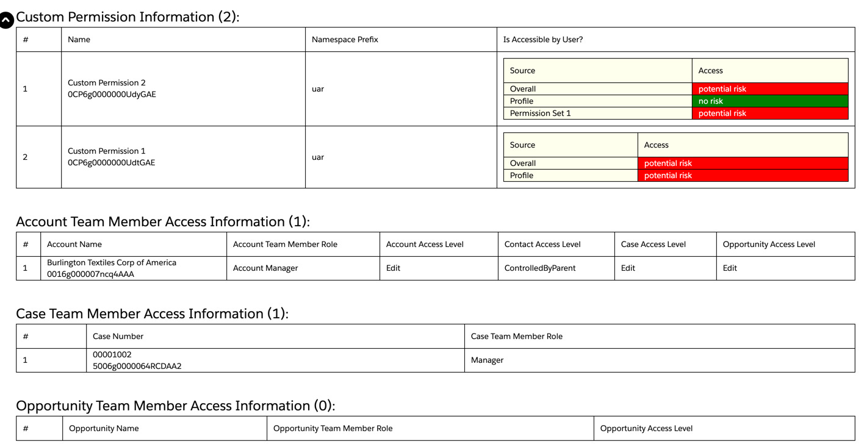Click the scroll-to-top arrow icon
This screenshot has width=864, height=444.
click(x=6, y=20)
